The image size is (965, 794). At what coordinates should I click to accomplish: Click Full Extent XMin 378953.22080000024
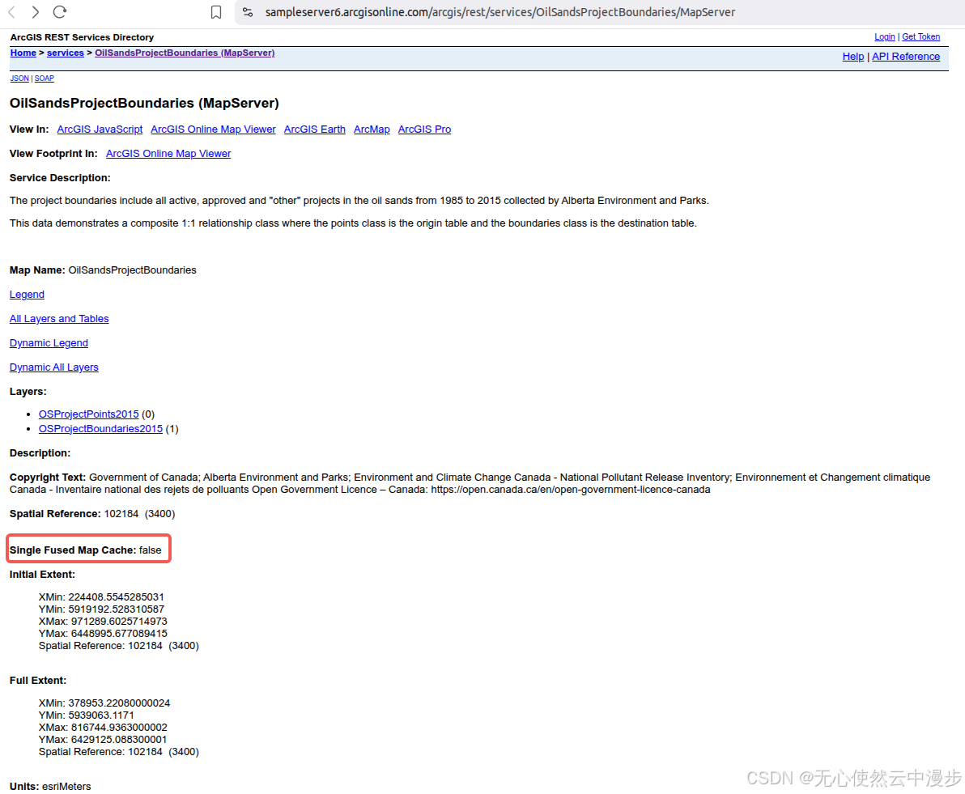tap(104, 703)
